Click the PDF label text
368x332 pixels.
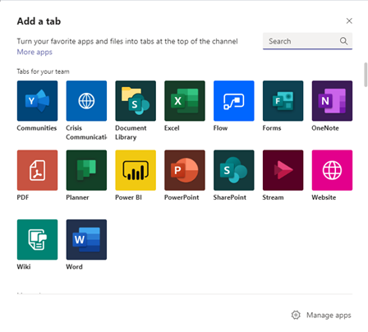click(x=23, y=197)
